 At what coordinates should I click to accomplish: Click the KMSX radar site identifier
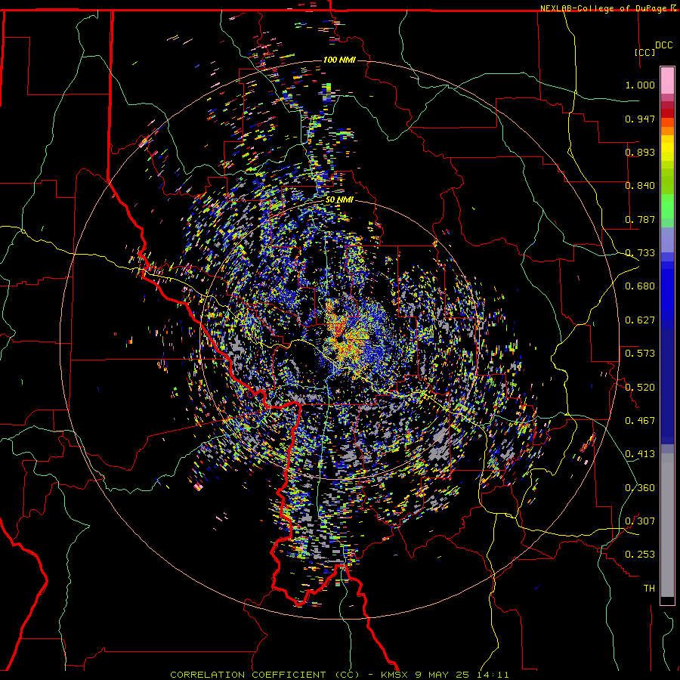point(395,675)
